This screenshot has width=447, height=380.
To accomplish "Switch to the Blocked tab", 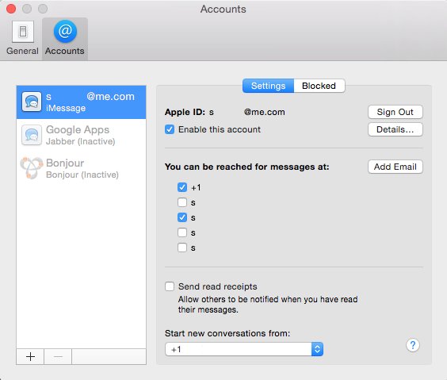I will (x=319, y=86).
